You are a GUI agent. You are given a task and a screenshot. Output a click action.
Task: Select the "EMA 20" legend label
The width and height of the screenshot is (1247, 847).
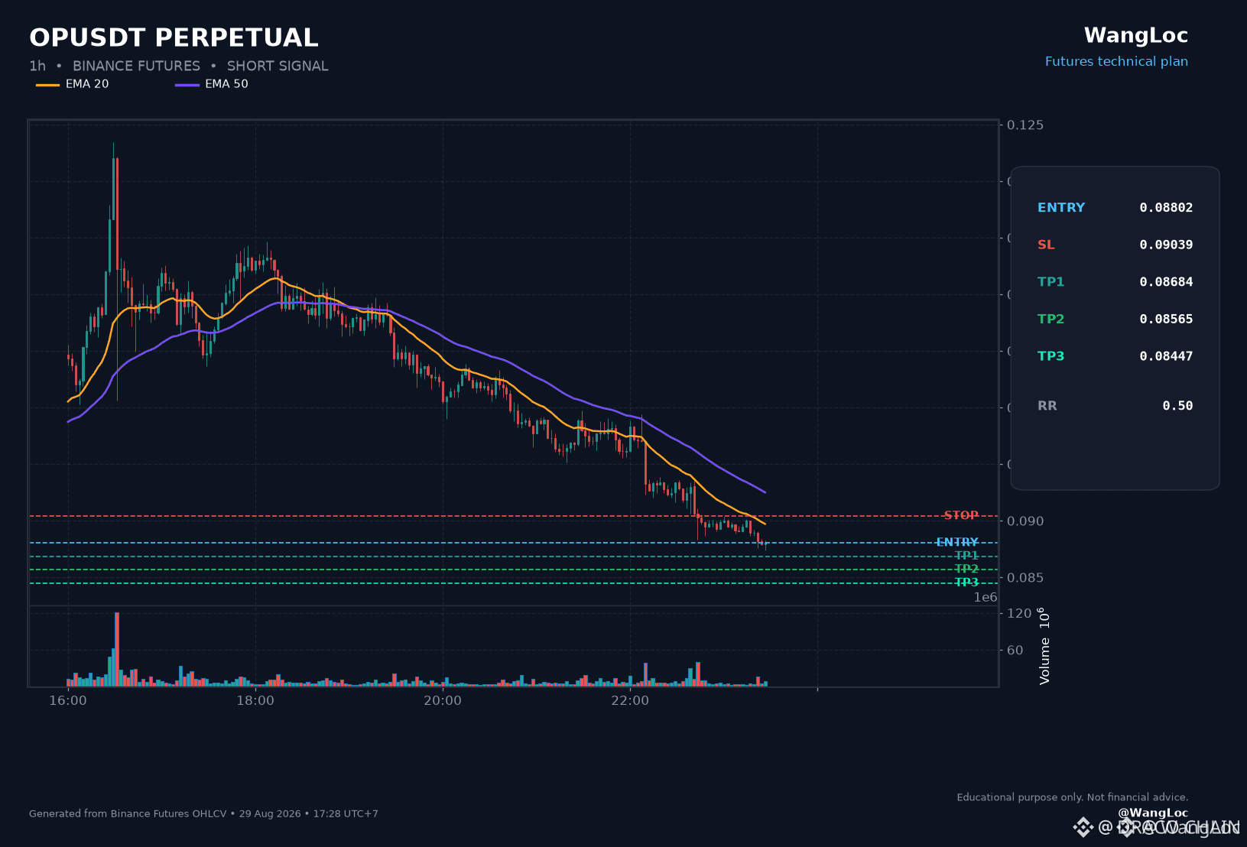click(87, 84)
